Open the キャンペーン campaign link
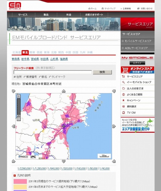The image size is (161, 191). (x=138, y=100)
